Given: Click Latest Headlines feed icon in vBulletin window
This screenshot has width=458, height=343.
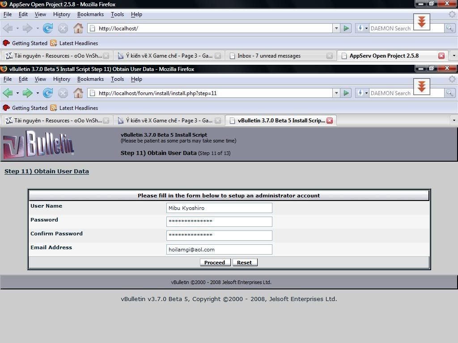Looking at the screenshot, I should (54, 108).
